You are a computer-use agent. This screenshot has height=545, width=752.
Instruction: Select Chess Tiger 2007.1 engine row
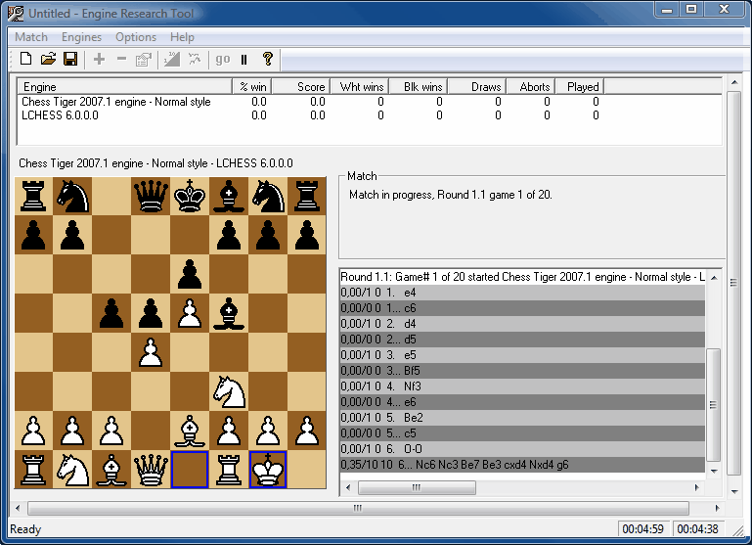point(312,102)
